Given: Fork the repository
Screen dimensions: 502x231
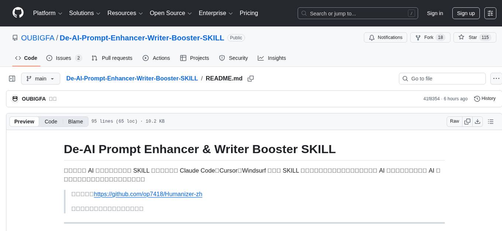Looking at the screenshot, I should click(x=426, y=37).
